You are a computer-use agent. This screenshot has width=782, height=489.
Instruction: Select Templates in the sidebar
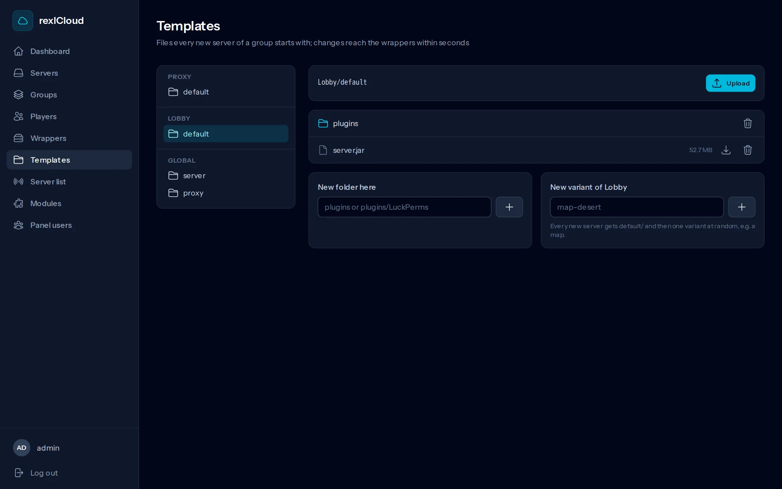coord(69,160)
